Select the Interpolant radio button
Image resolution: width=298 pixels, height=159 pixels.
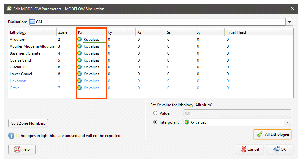coord(155,122)
